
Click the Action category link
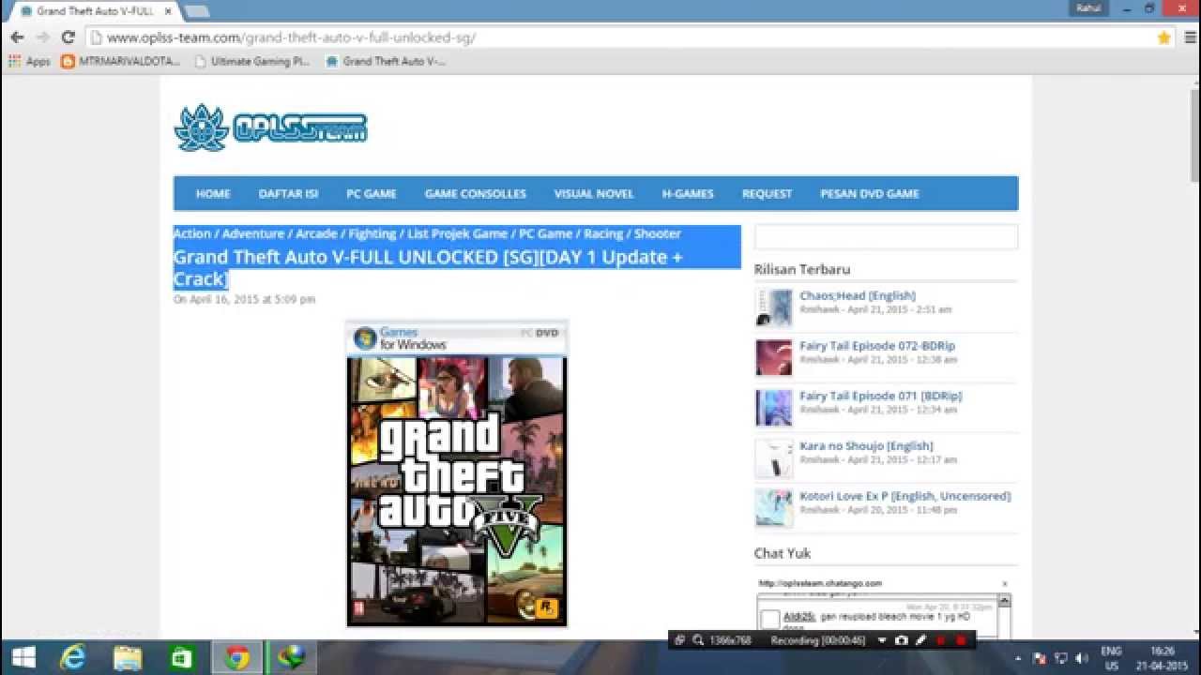[192, 233]
